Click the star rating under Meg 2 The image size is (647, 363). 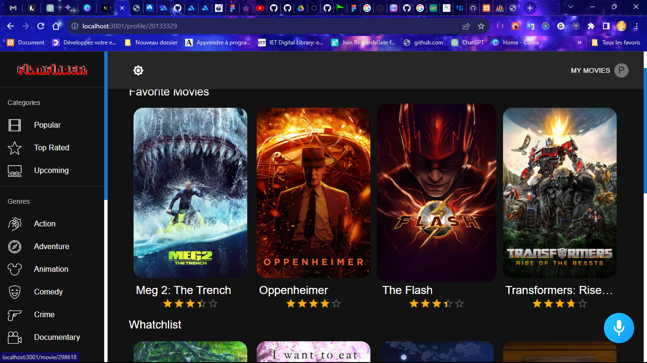(190, 303)
